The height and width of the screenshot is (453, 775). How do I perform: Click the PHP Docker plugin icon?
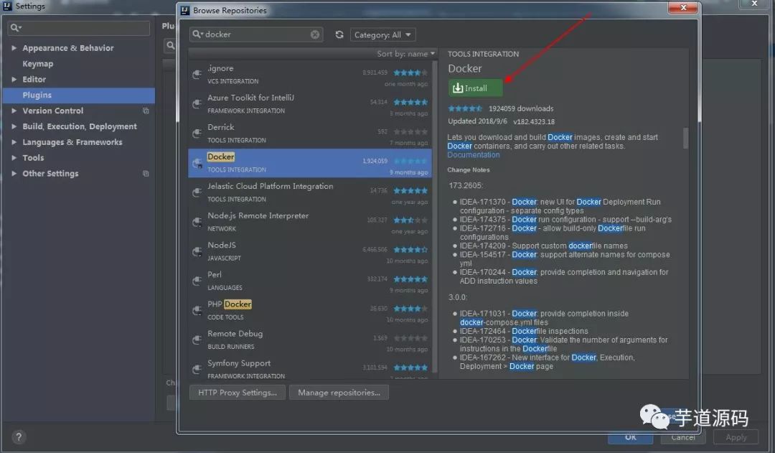click(x=197, y=311)
